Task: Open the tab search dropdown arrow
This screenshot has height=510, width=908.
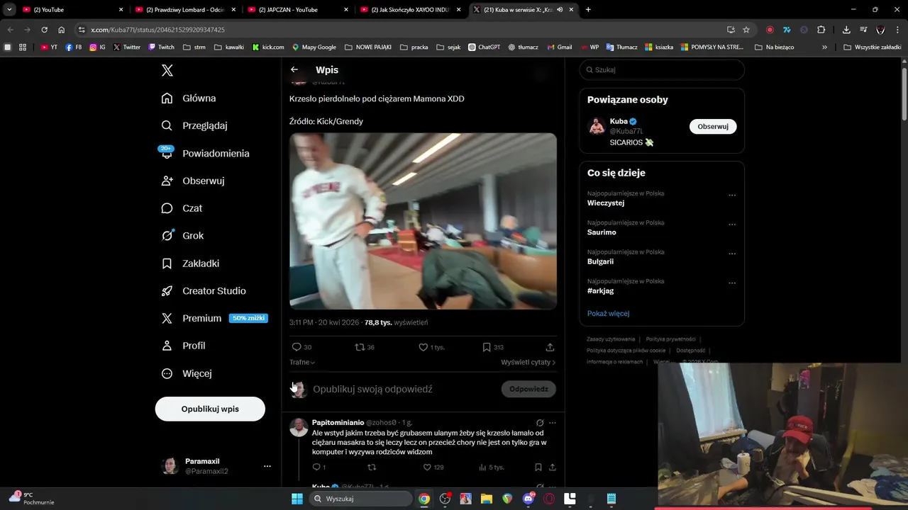Action: pyautogui.click(x=9, y=10)
